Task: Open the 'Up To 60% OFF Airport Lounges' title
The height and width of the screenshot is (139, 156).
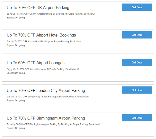Action: click(x=36, y=63)
